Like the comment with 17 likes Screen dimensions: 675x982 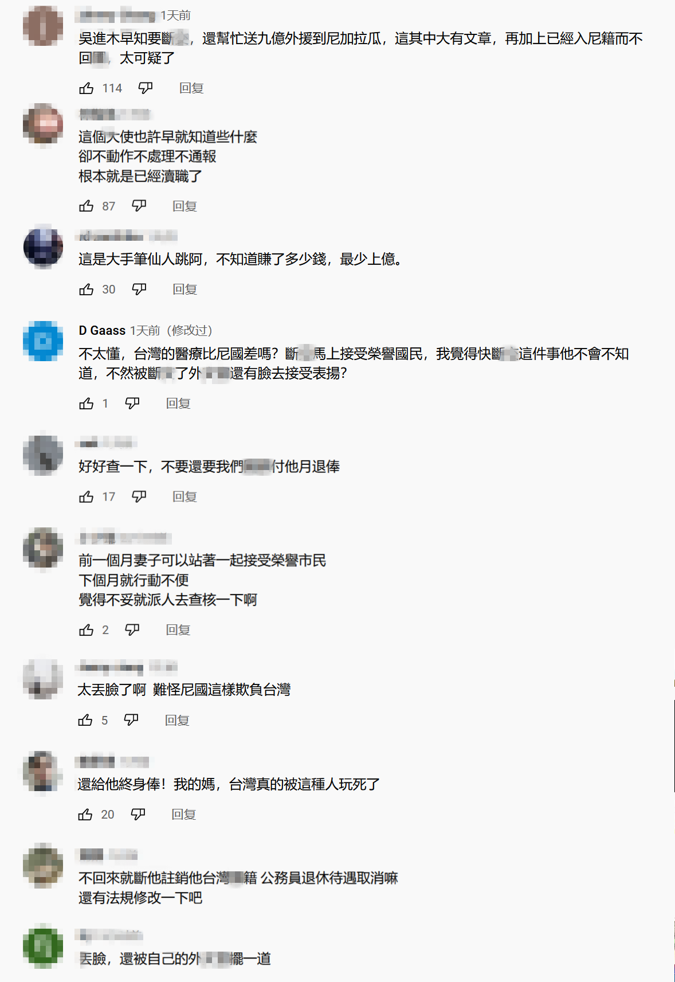coord(87,497)
